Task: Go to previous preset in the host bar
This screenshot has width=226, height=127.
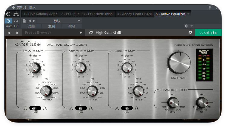Action: pos(30,21)
